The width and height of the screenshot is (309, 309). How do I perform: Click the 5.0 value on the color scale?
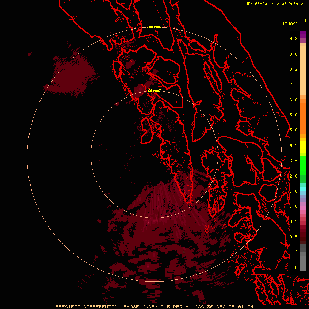point(294,130)
